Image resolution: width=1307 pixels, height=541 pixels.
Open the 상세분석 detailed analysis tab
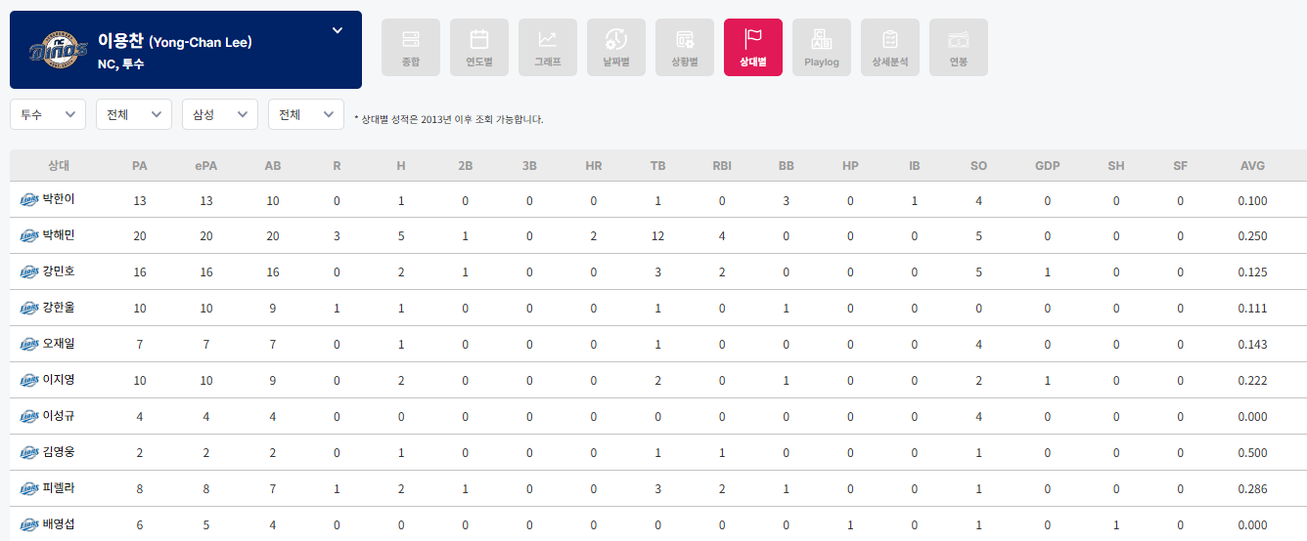pyautogui.click(x=890, y=47)
